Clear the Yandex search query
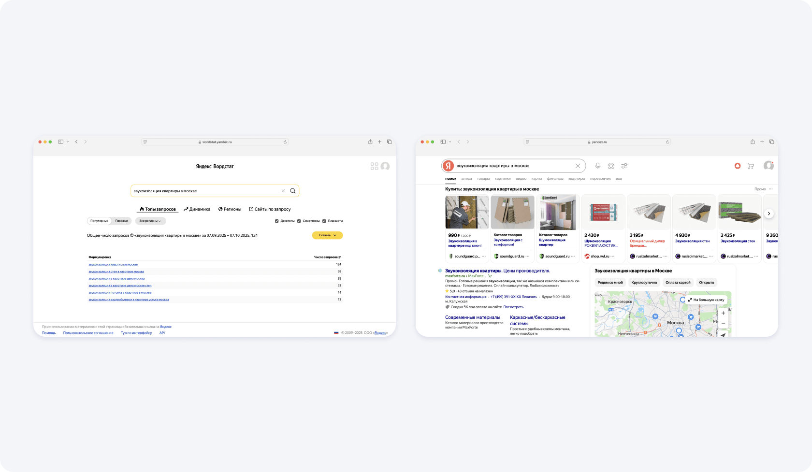The image size is (812, 472). [578, 166]
